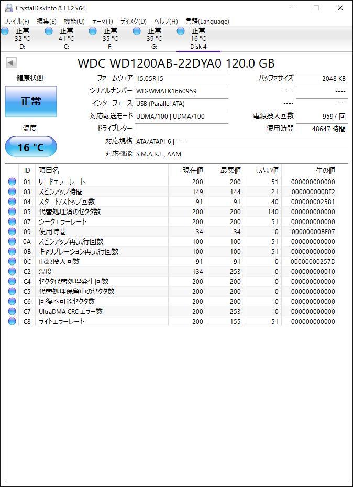Click the 対応機能 field S.M.A.R.T., AAM

(x=241, y=154)
